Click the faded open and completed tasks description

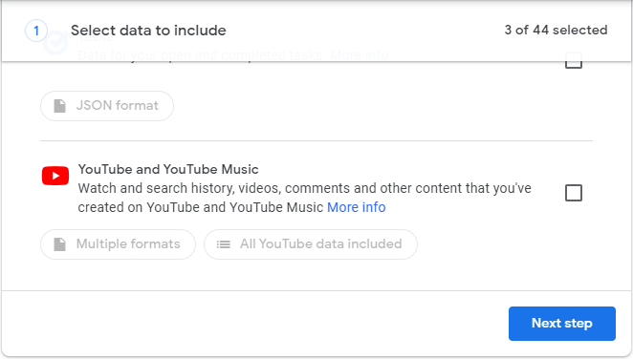tap(202, 55)
